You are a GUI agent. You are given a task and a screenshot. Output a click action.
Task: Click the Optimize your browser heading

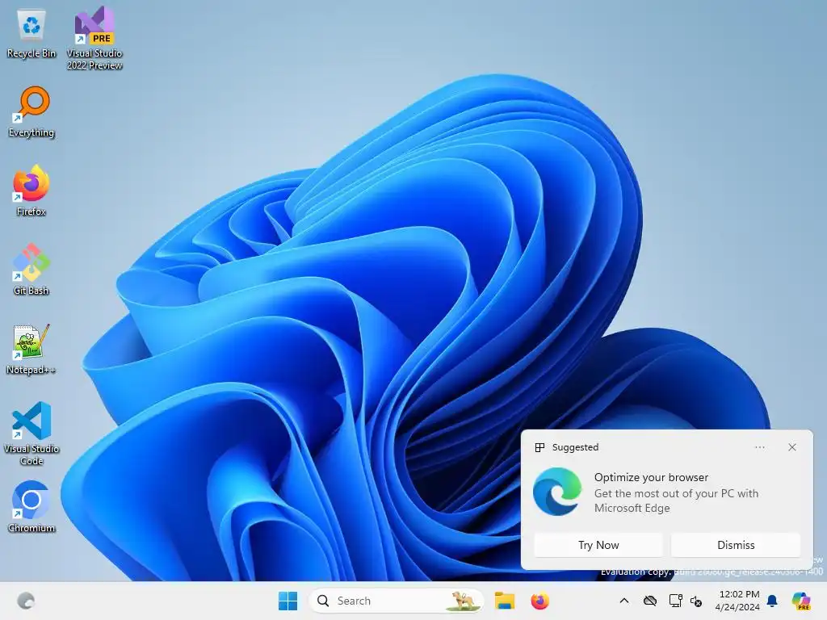click(651, 477)
